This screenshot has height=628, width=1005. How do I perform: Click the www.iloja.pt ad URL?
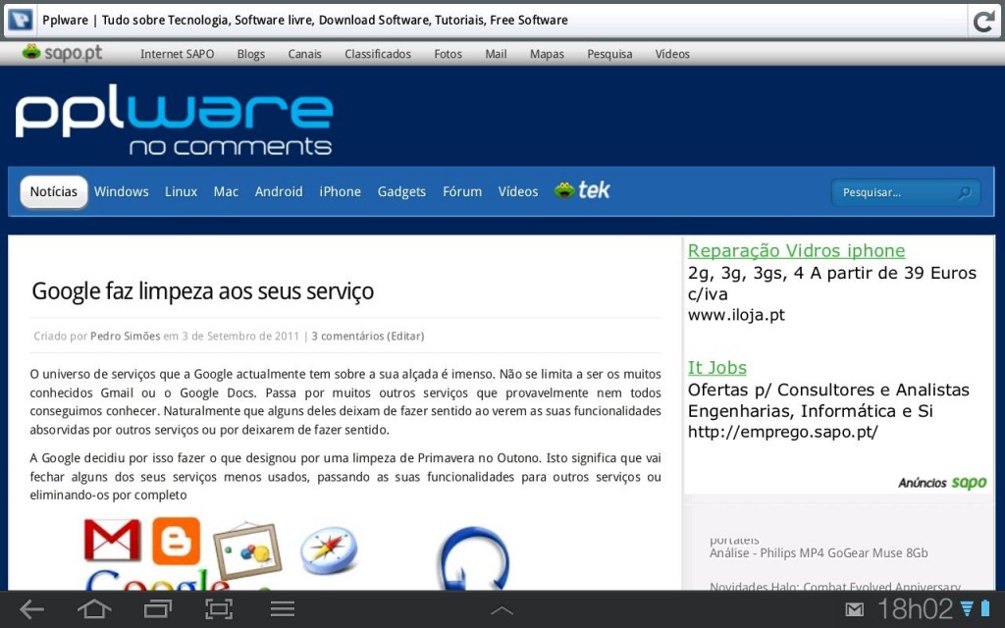coord(736,315)
